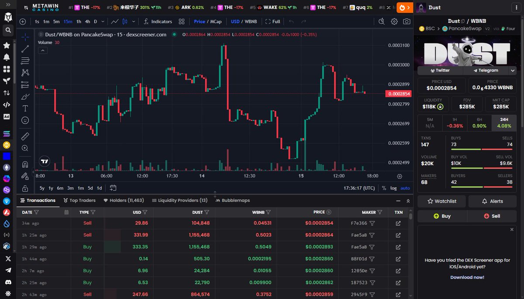The height and width of the screenshot is (299, 524).
Task: Toggle magnet mode for drawings
Action: [25, 164]
